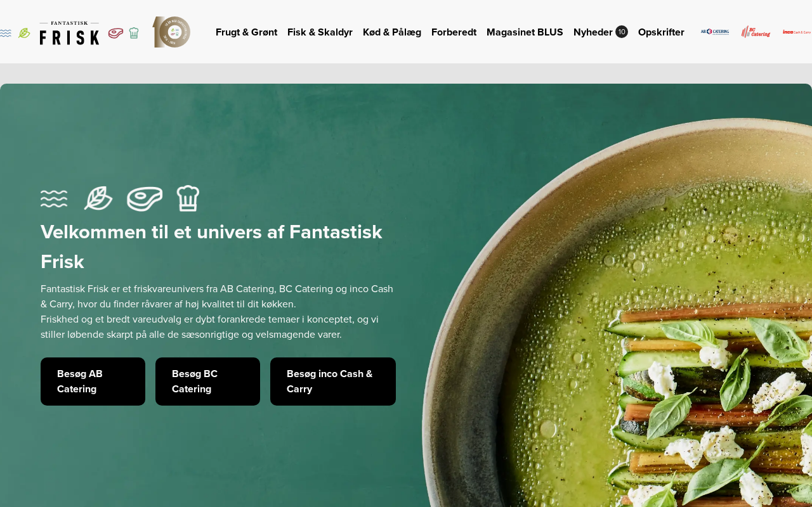Screen dimensions: 812x507
Task: Click the AB Catering logo in header
Action: pyautogui.click(x=715, y=32)
